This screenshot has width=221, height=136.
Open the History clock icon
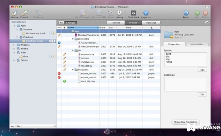pyautogui.click(x=119, y=13)
